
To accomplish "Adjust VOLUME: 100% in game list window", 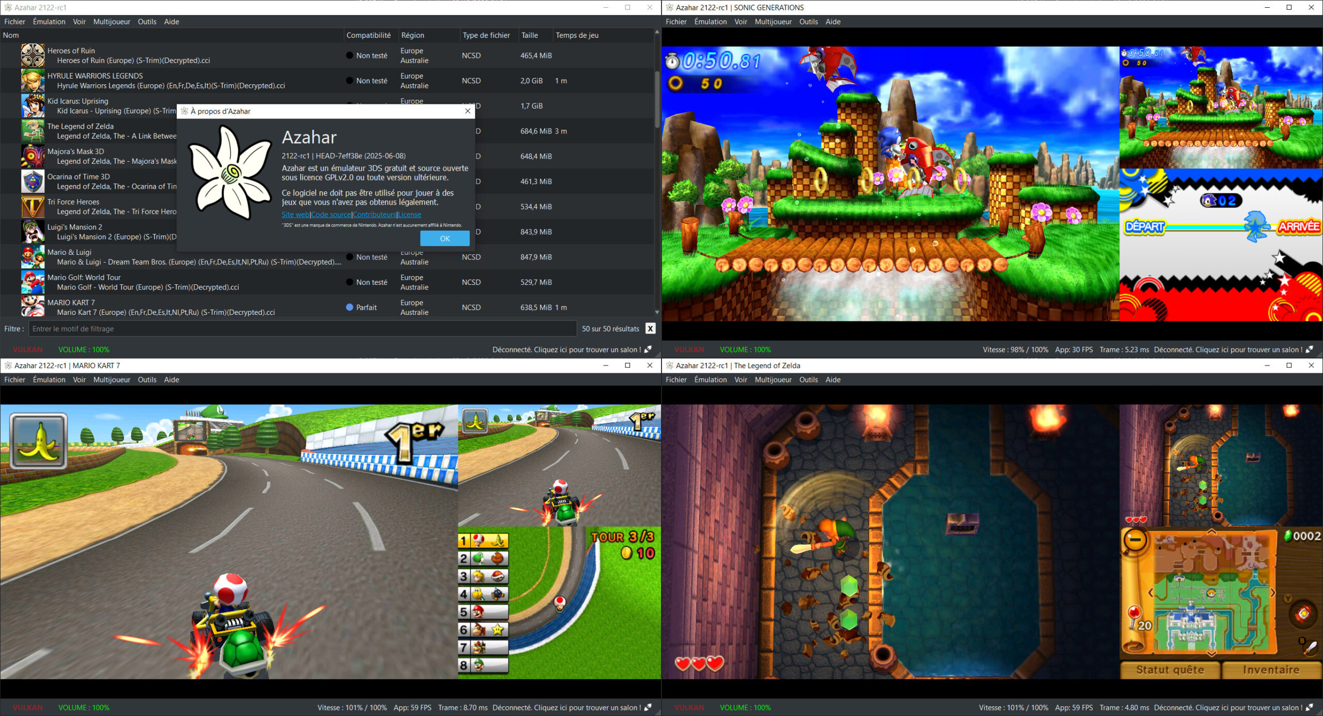I will click(x=84, y=349).
